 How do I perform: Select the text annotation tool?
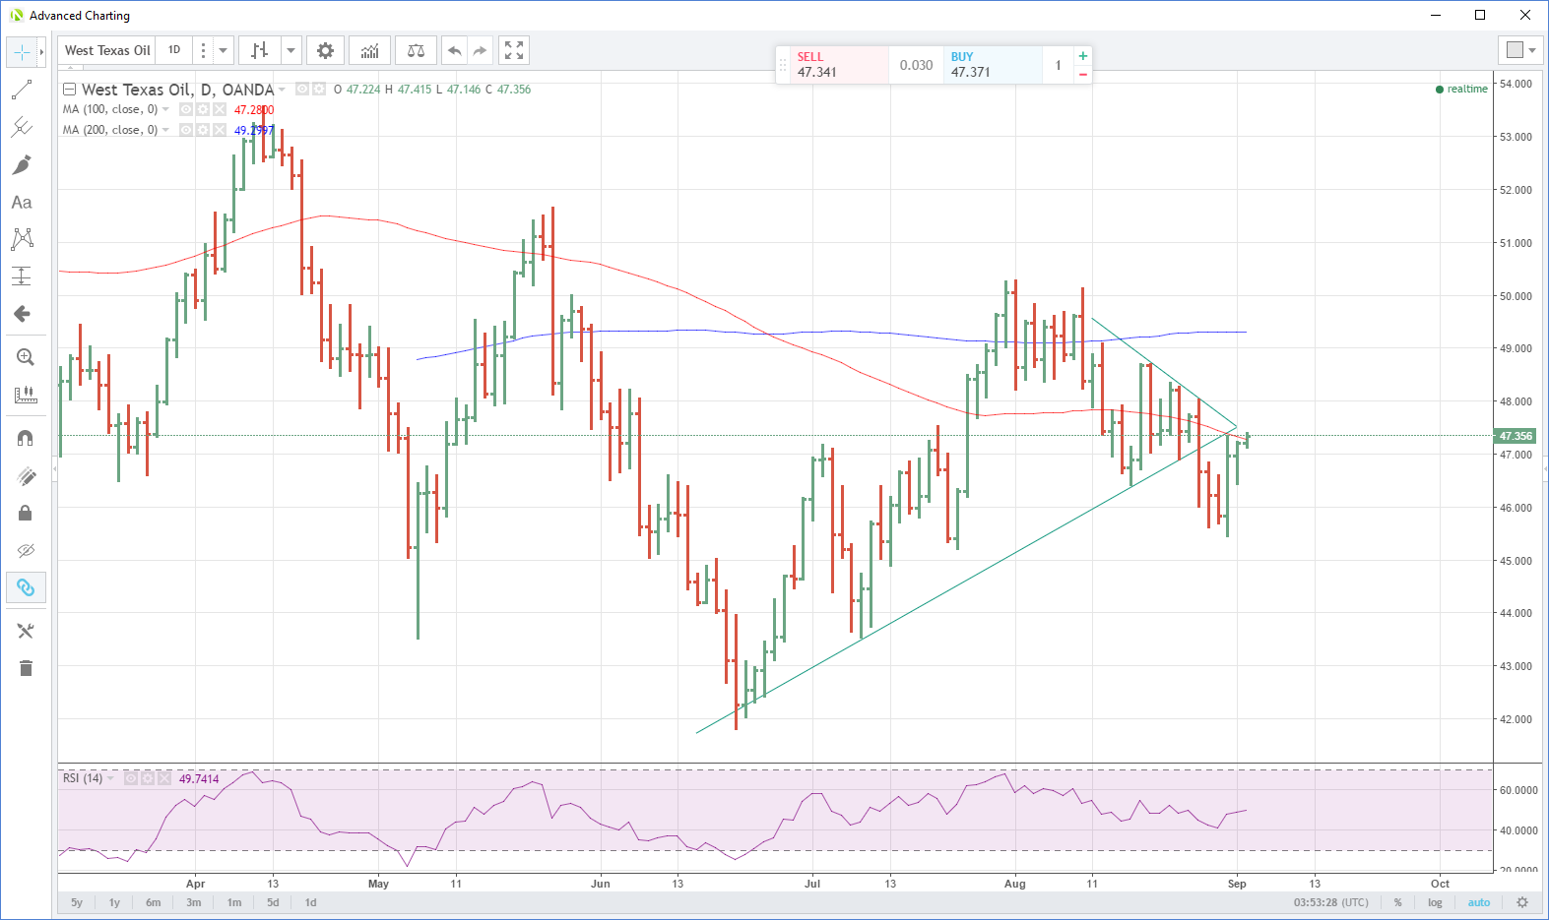point(22,202)
